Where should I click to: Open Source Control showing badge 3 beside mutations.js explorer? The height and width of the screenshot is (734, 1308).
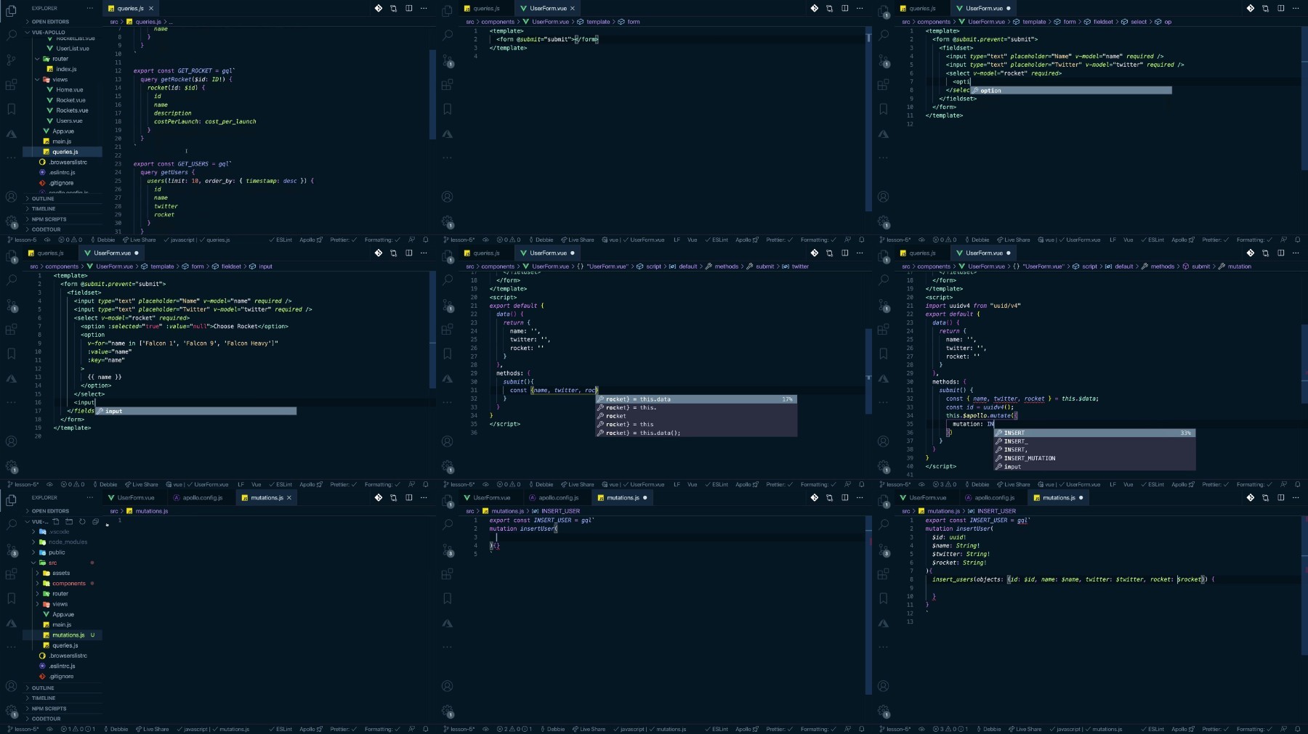pyautogui.click(x=11, y=550)
